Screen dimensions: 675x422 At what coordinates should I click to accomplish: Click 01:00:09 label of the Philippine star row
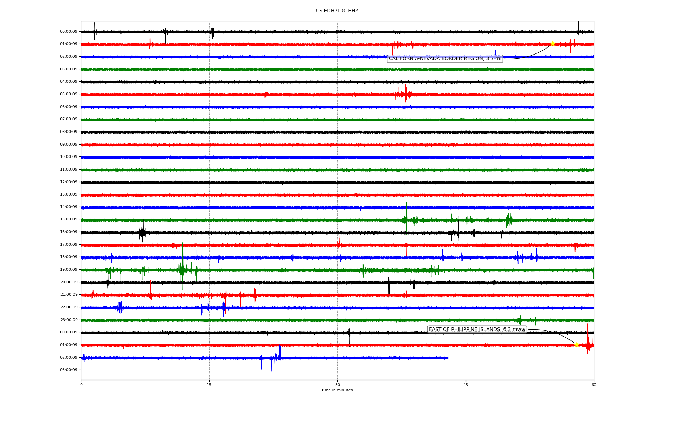[x=69, y=345]
